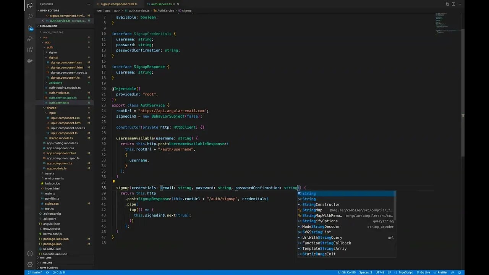The image size is (489, 275).
Task: Collapse the src folder
Action: click(45, 37)
